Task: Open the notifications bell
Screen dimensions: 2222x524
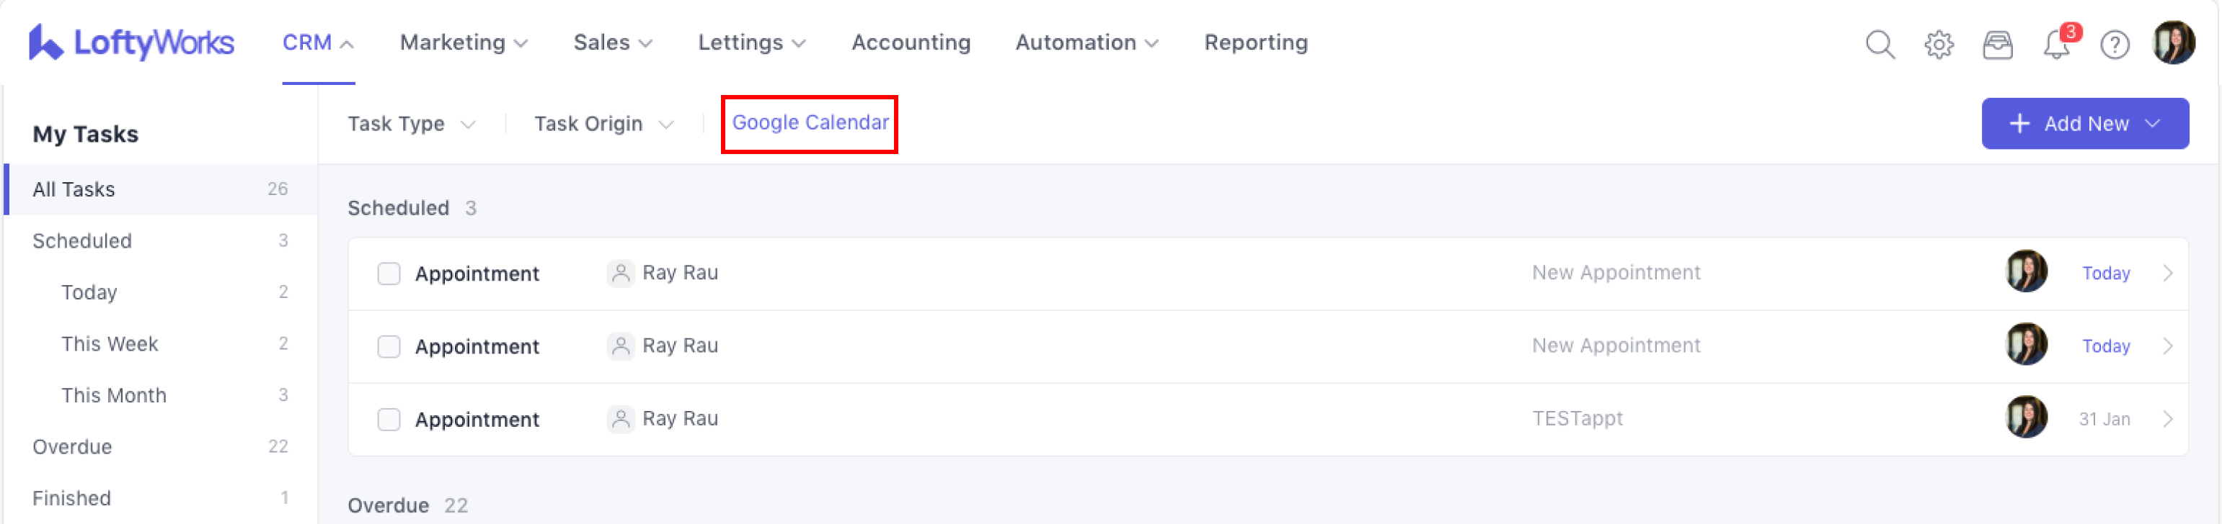Action: click(x=2056, y=44)
